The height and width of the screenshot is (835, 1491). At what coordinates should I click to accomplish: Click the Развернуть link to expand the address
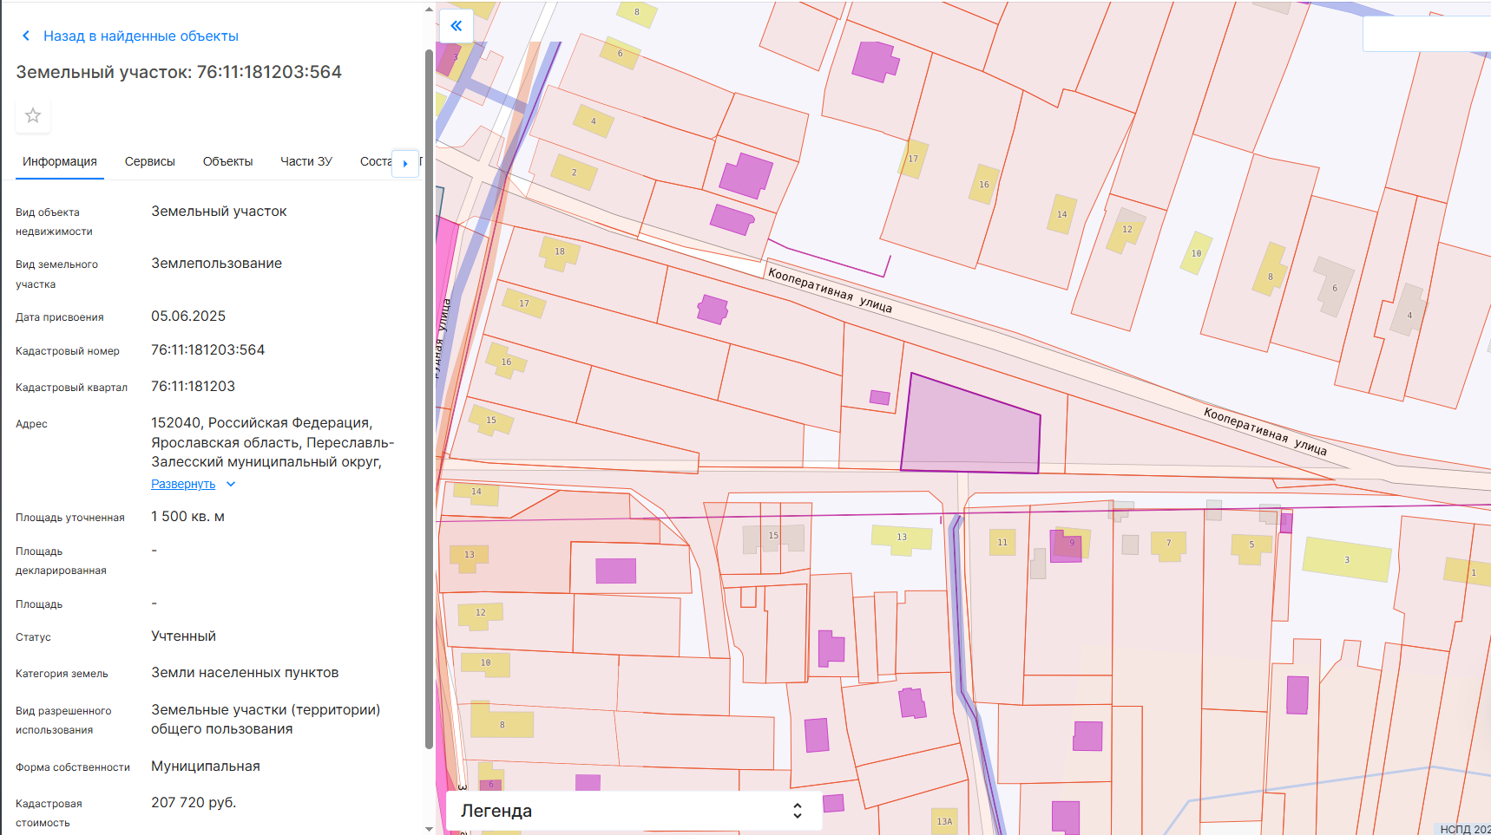[183, 485]
